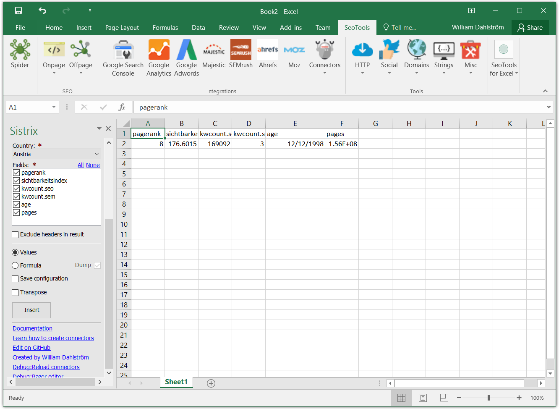This screenshot has height=409, width=559.
Task: Click the Insert Function fx icon
Action: tap(122, 107)
